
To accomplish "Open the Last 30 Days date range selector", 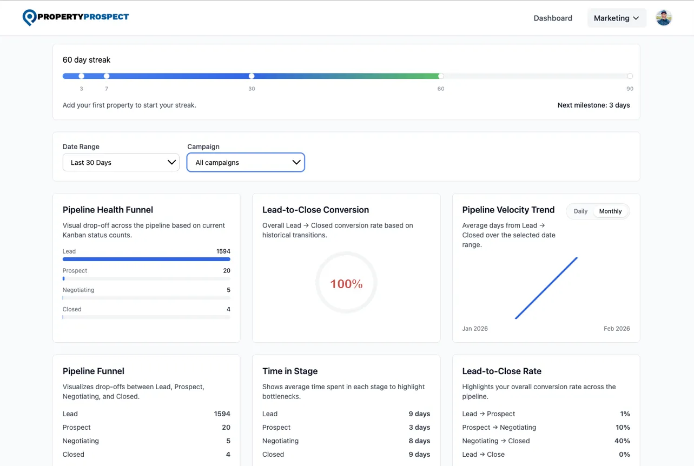I will (x=120, y=162).
